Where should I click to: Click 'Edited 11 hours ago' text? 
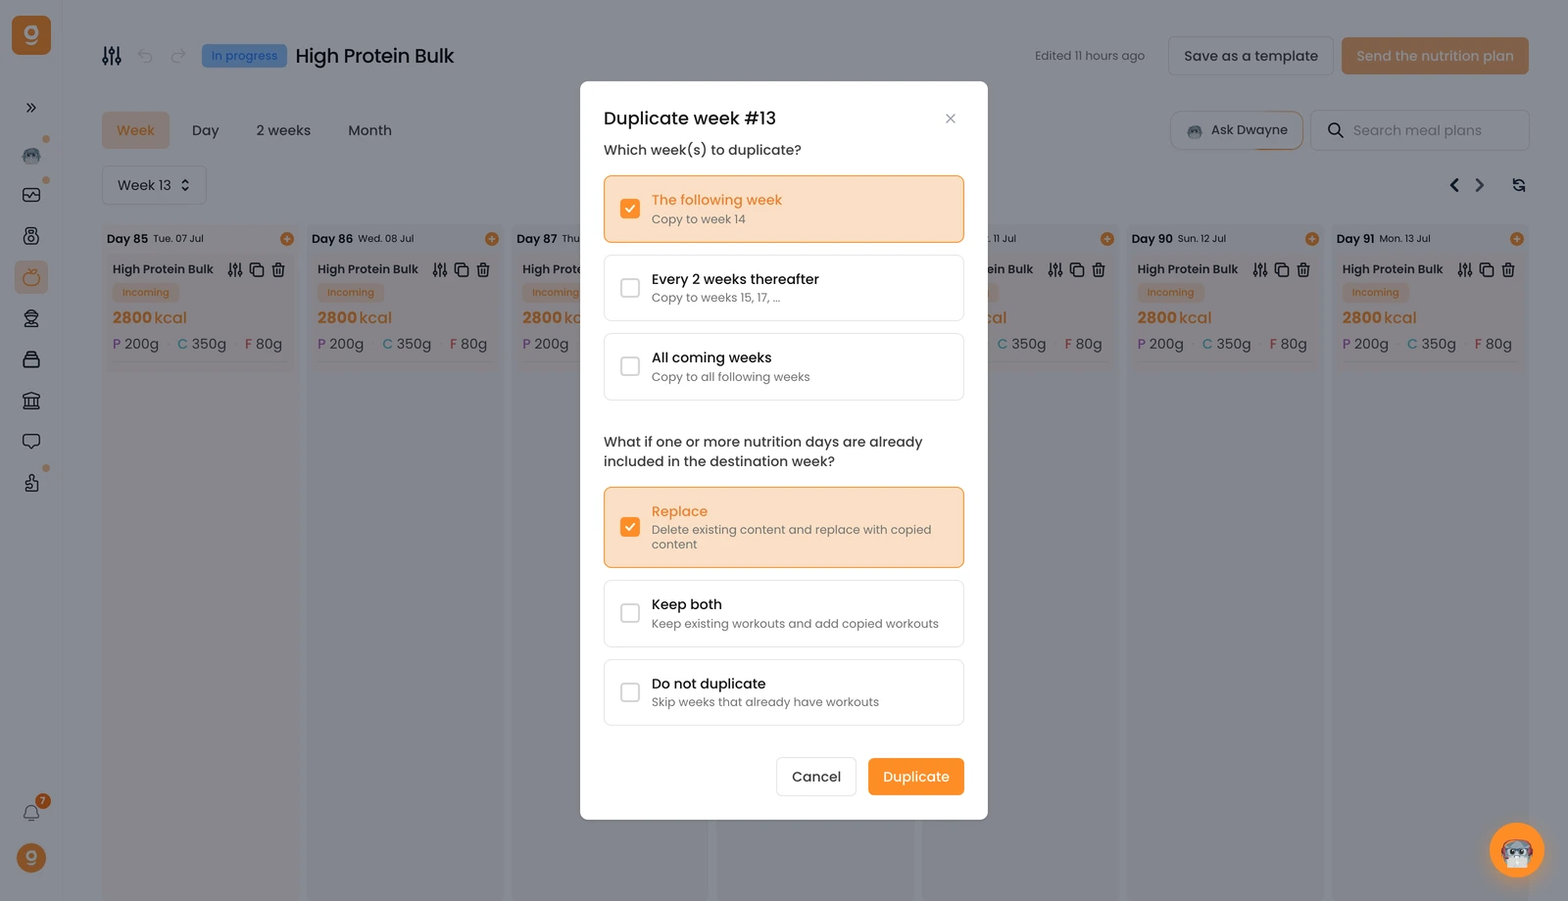tap(1090, 56)
